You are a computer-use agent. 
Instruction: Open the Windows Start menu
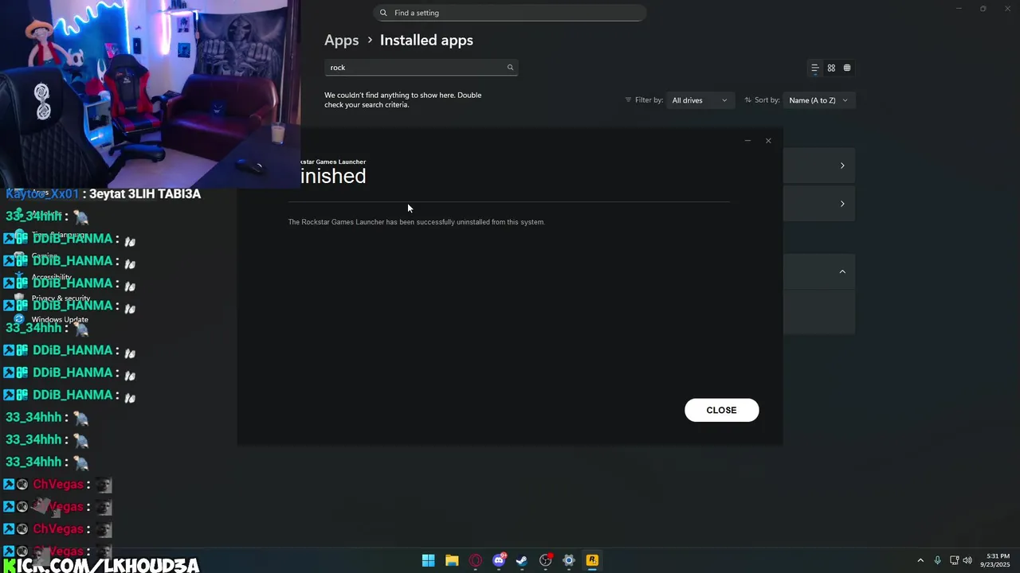pos(428,560)
